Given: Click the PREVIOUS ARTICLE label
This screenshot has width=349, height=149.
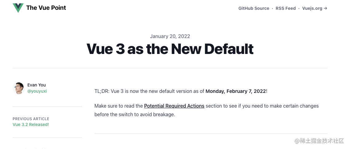Looking at the screenshot, I should coord(31,119).
